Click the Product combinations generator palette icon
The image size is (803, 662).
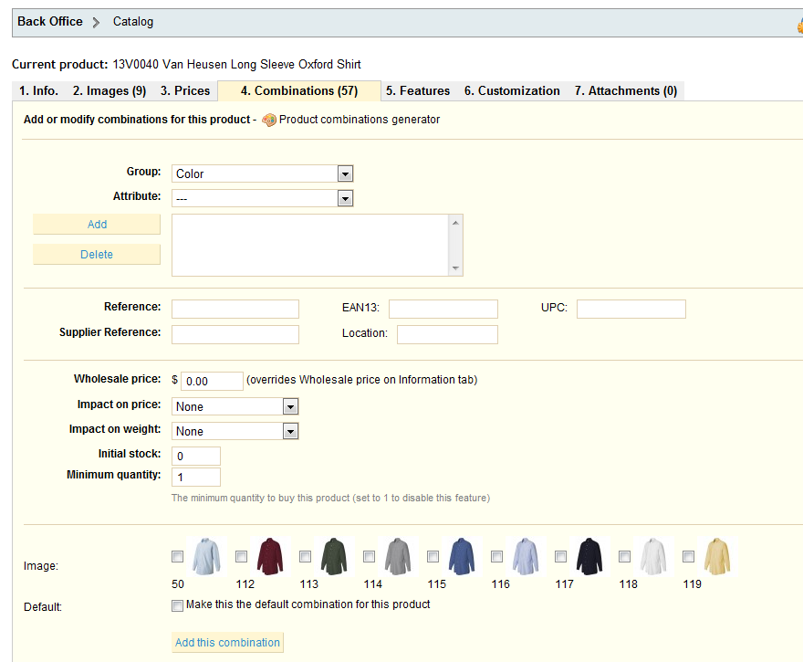pyautogui.click(x=269, y=120)
